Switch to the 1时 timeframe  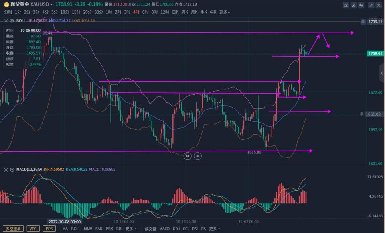click(x=109, y=12)
